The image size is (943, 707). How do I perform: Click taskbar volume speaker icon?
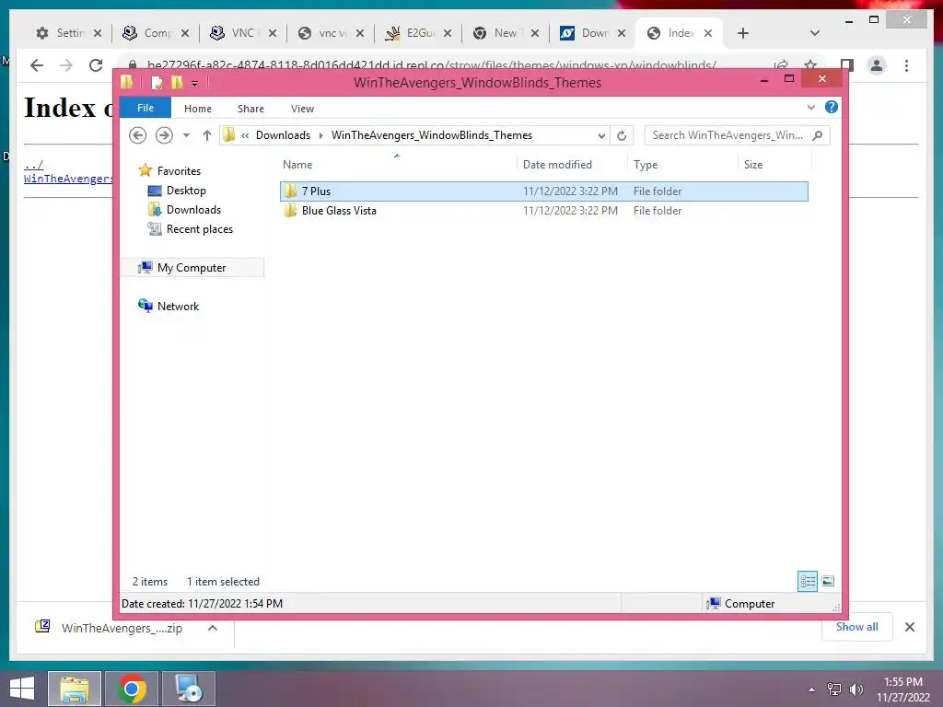pyautogui.click(x=856, y=690)
